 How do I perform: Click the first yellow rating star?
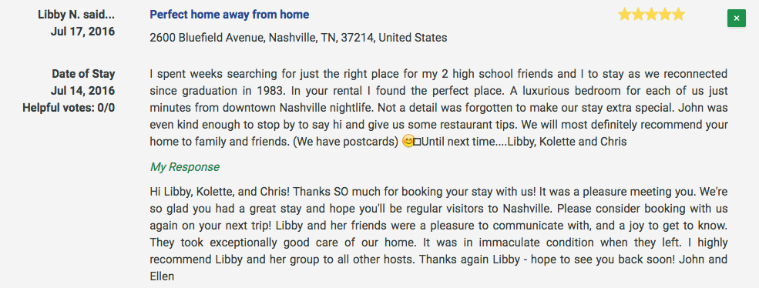point(624,15)
